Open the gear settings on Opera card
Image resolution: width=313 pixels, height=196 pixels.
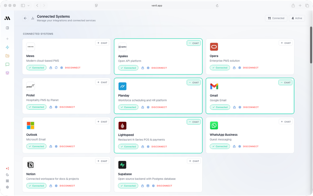pyautogui.click(x=240, y=68)
